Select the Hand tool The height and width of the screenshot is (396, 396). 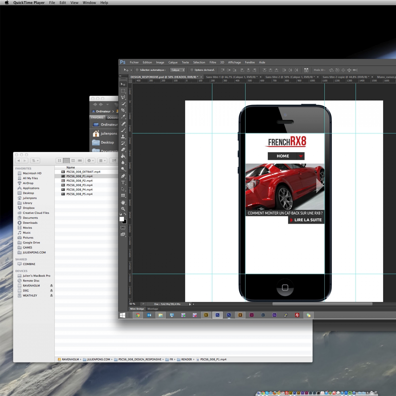(123, 202)
